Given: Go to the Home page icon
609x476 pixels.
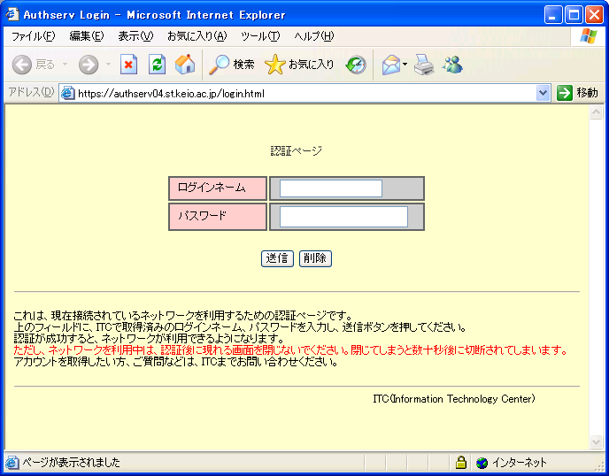Looking at the screenshot, I should tap(185, 65).
